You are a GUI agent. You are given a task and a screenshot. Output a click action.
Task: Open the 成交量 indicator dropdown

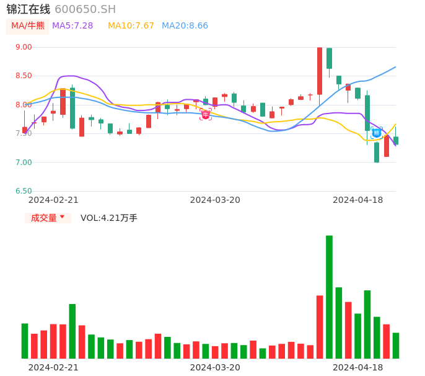coord(48,218)
